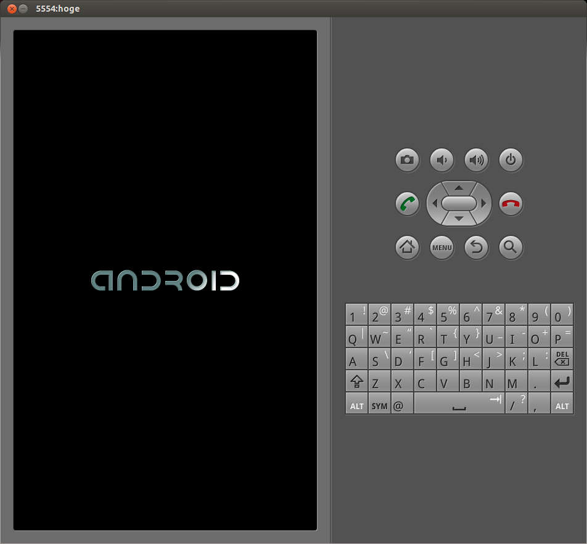Raise the volume with volume-up button
The image size is (587, 544).
476,161
